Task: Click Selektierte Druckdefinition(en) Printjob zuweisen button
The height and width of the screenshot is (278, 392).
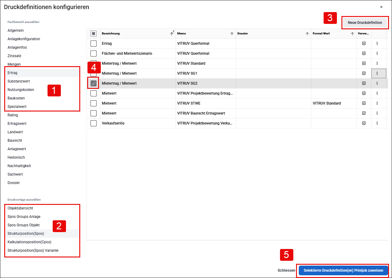Action: 343,270
